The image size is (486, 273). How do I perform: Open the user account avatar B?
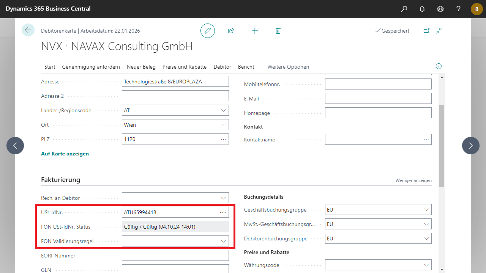(477, 9)
